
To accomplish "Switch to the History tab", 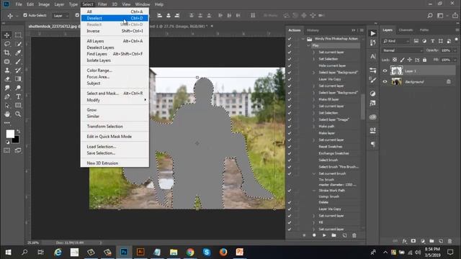I will 313,30.
